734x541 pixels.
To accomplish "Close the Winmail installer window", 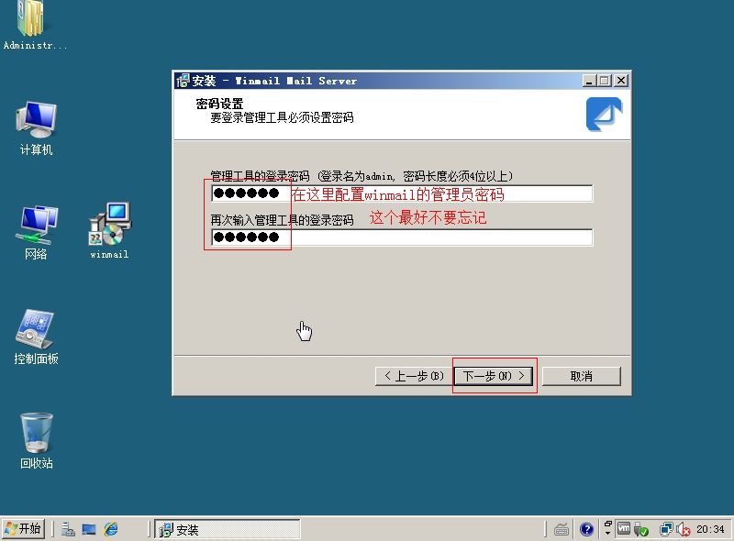I will tap(621, 81).
